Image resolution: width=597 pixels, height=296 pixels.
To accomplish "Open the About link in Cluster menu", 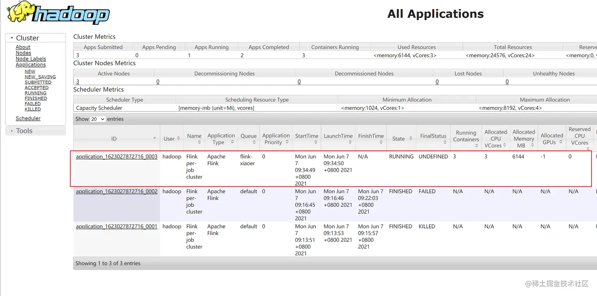I will pos(23,47).
